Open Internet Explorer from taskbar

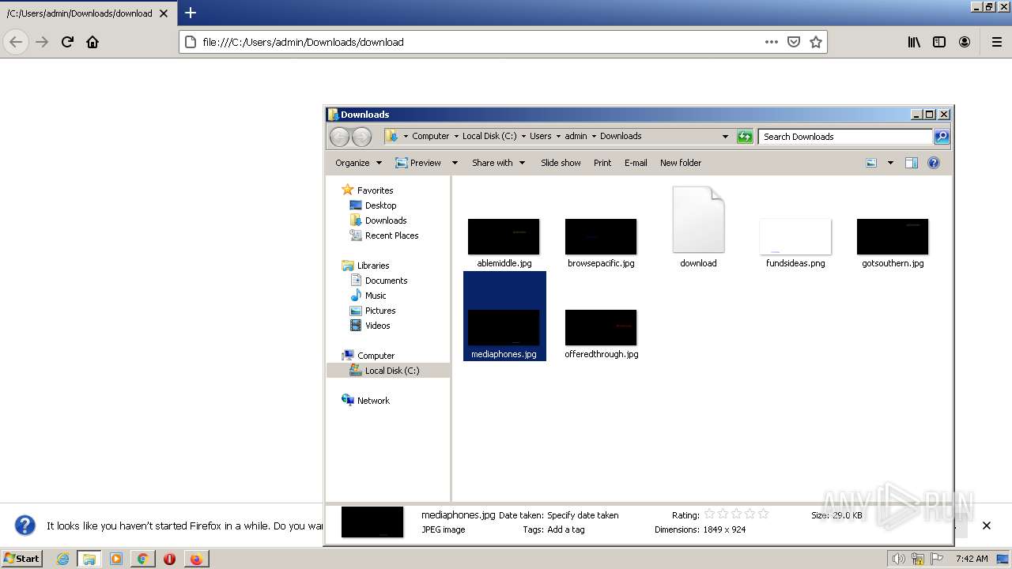[x=62, y=559]
